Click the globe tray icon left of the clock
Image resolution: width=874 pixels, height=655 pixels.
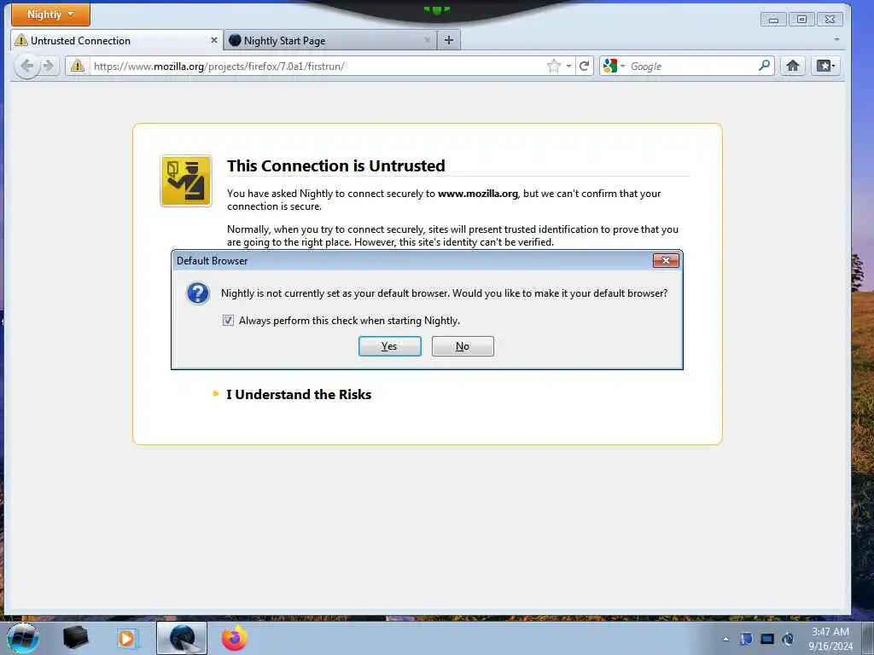click(x=788, y=639)
